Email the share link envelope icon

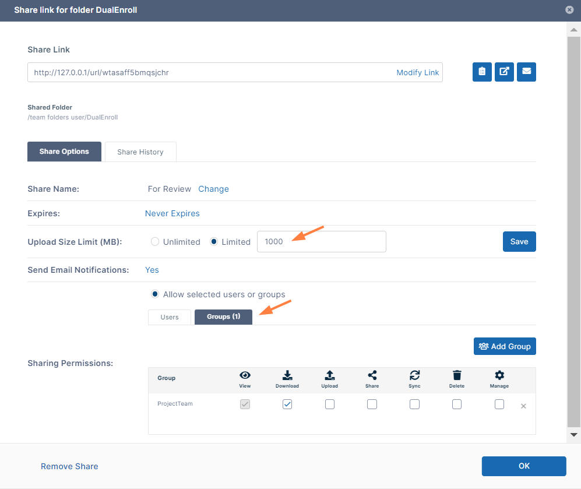click(526, 72)
